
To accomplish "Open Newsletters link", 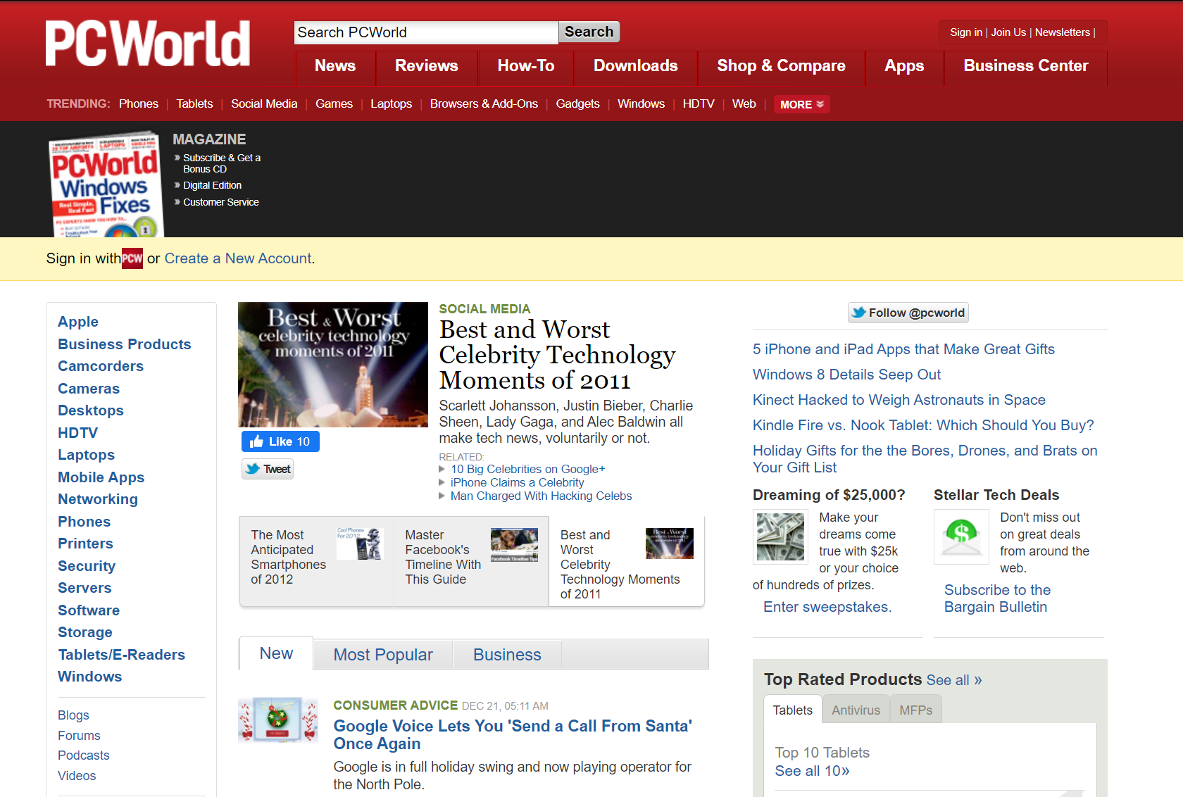I will (1063, 32).
